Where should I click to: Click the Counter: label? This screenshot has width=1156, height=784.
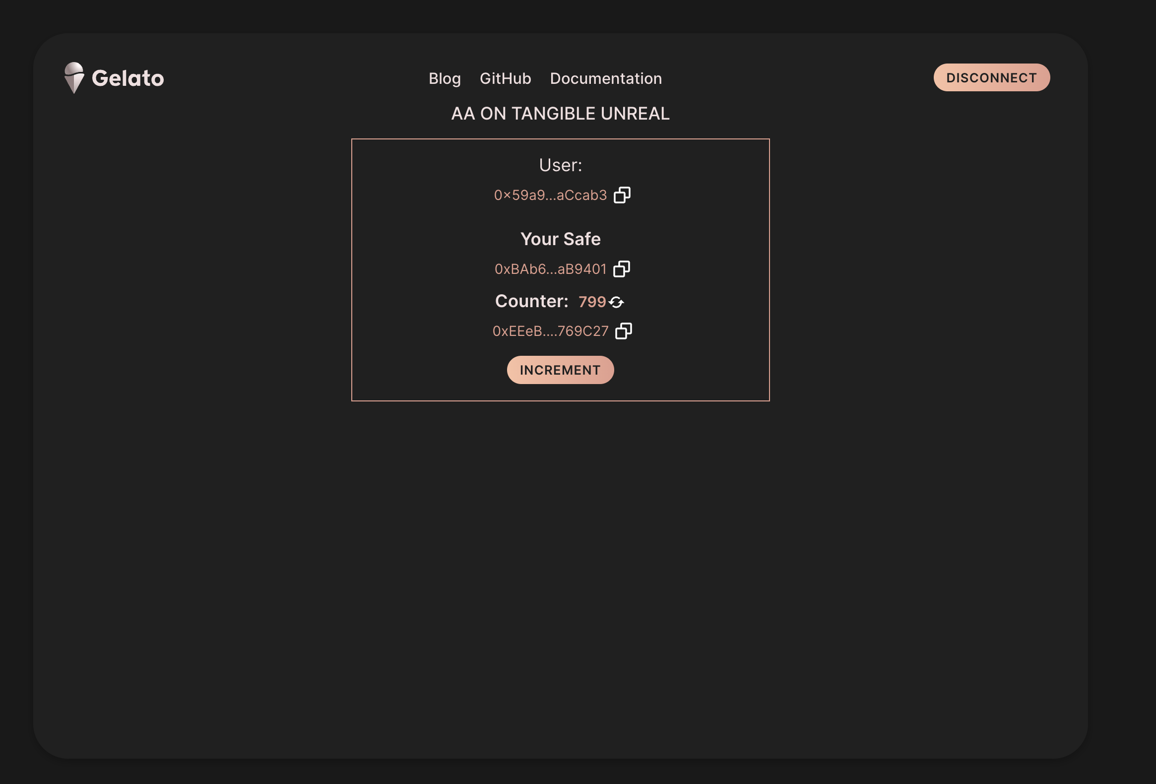531,302
